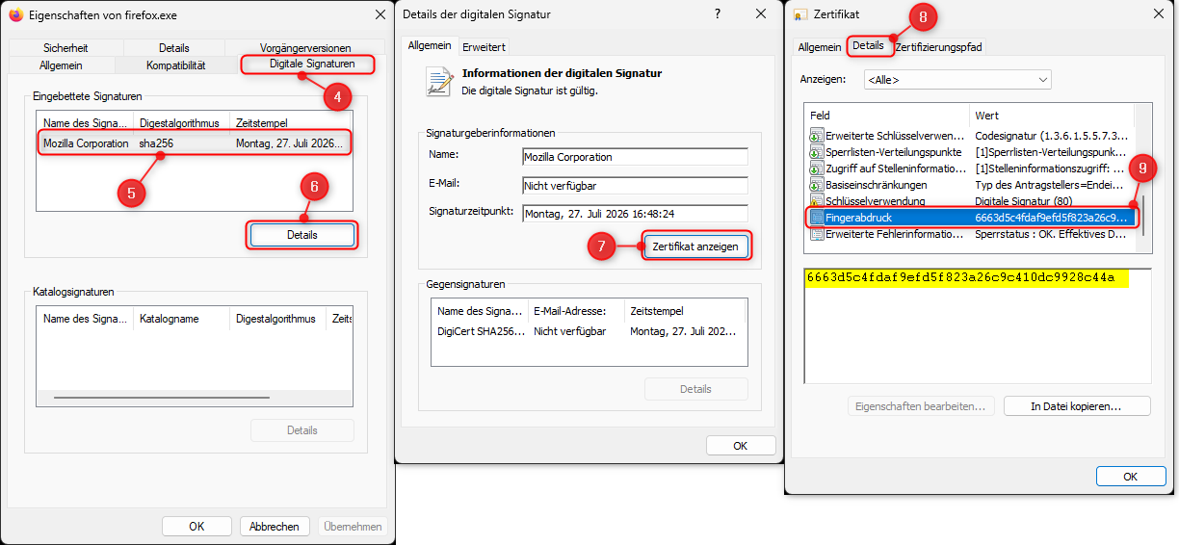
Task: Click the sha256 cell in the signature list
Action: (x=156, y=143)
